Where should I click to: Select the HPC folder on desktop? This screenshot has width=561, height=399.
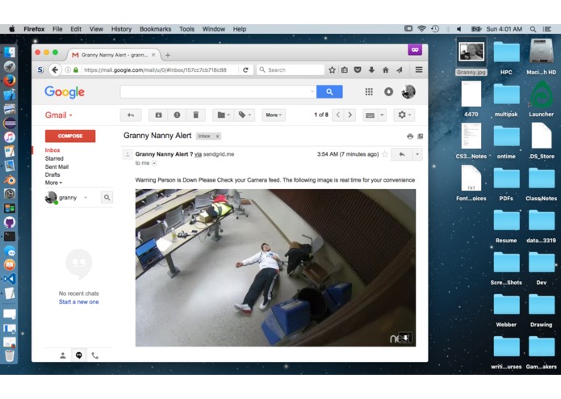506,57
